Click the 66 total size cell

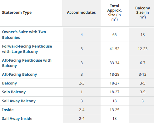coord(115,35)
